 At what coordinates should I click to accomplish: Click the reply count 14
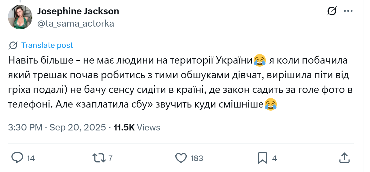coord(31,158)
